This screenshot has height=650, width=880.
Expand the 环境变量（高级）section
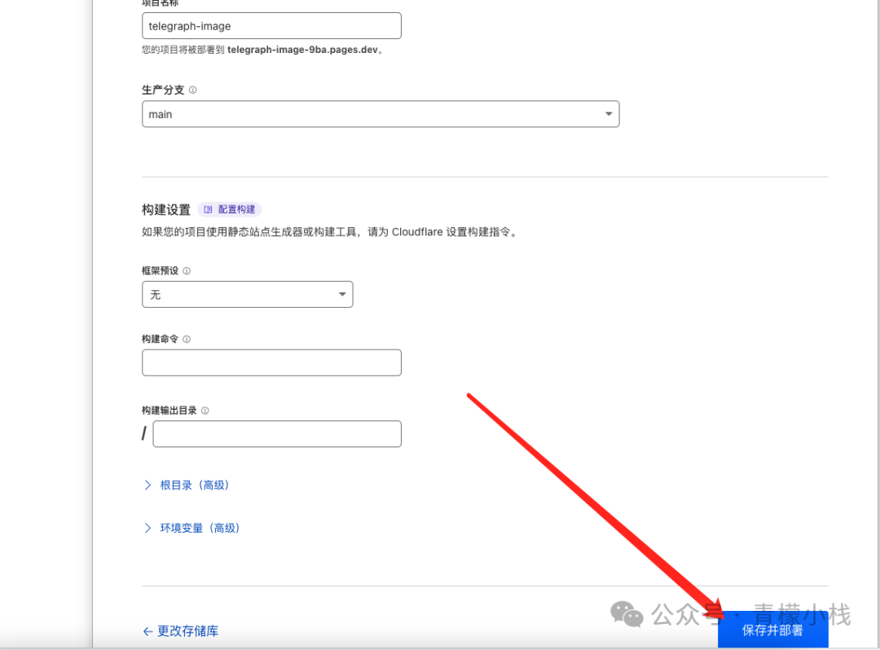click(192, 528)
